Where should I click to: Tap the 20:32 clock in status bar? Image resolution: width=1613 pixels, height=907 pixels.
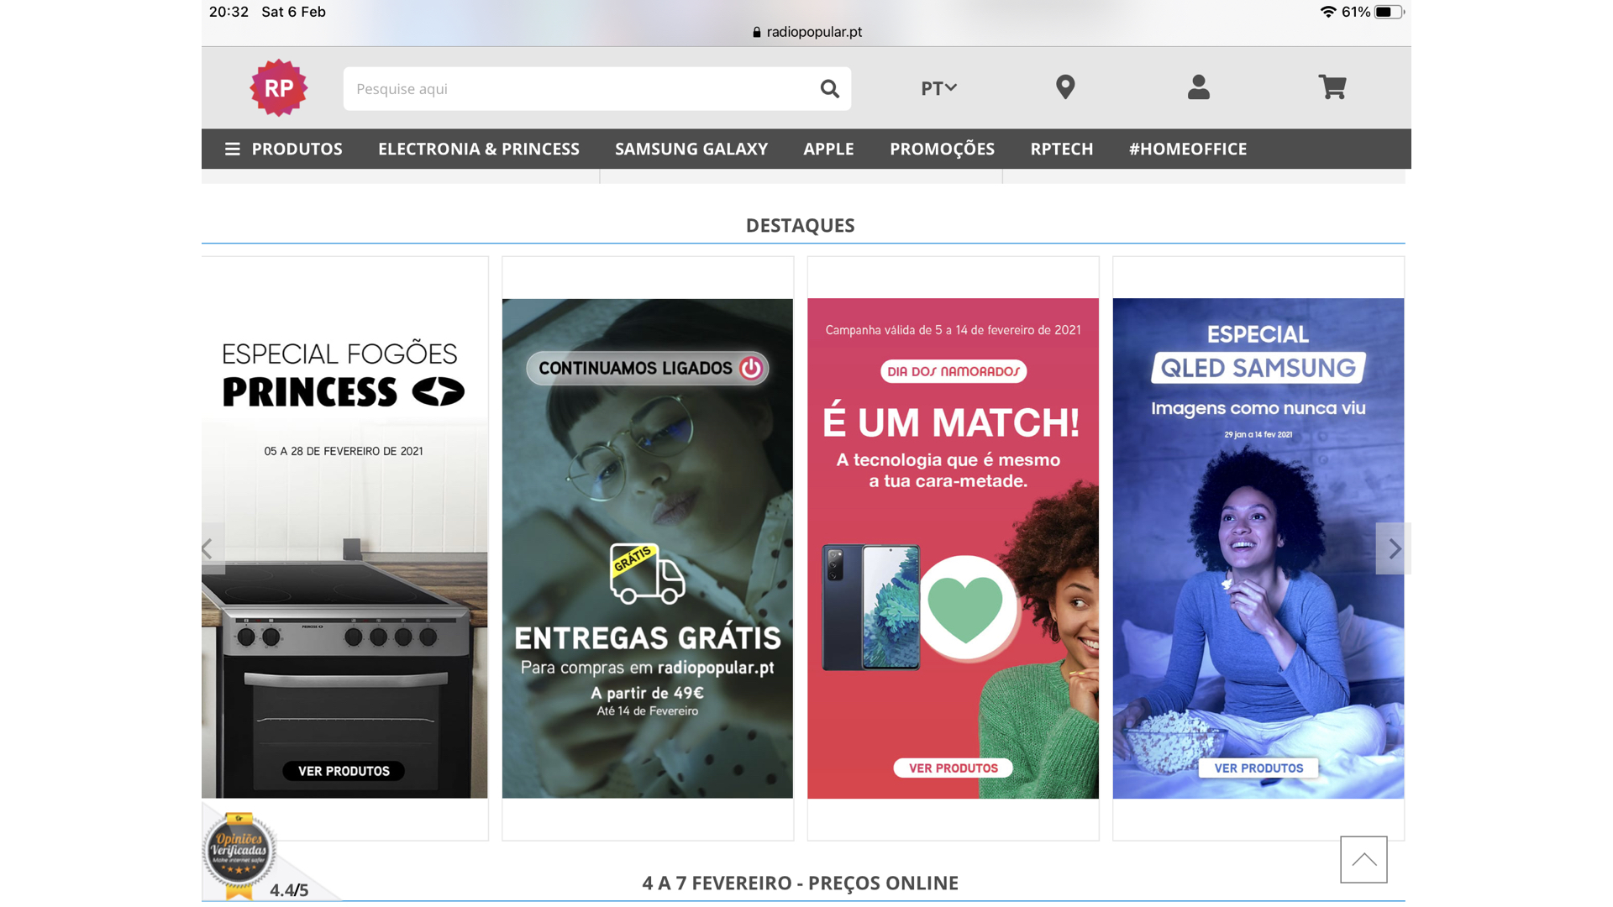[x=229, y=12]
